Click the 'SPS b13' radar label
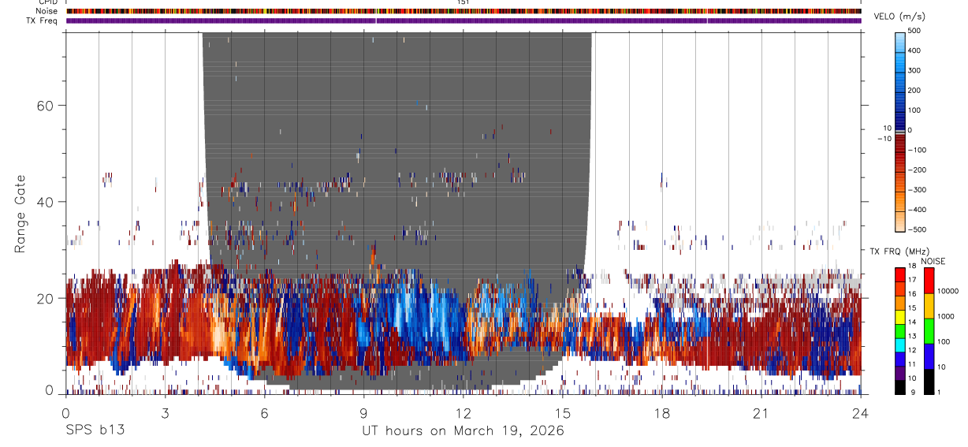968x447 pixels. coord(95,431)
